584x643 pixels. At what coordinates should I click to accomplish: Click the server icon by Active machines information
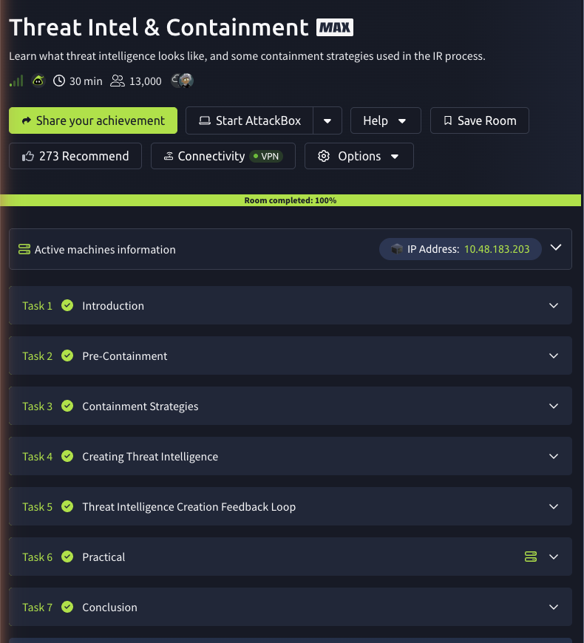24,249
